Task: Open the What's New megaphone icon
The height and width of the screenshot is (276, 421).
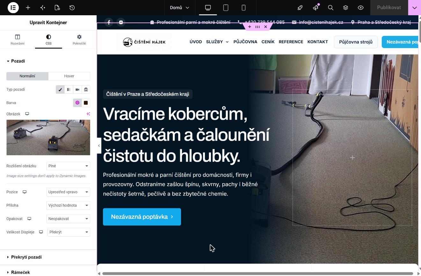Action: coord(316,8)
